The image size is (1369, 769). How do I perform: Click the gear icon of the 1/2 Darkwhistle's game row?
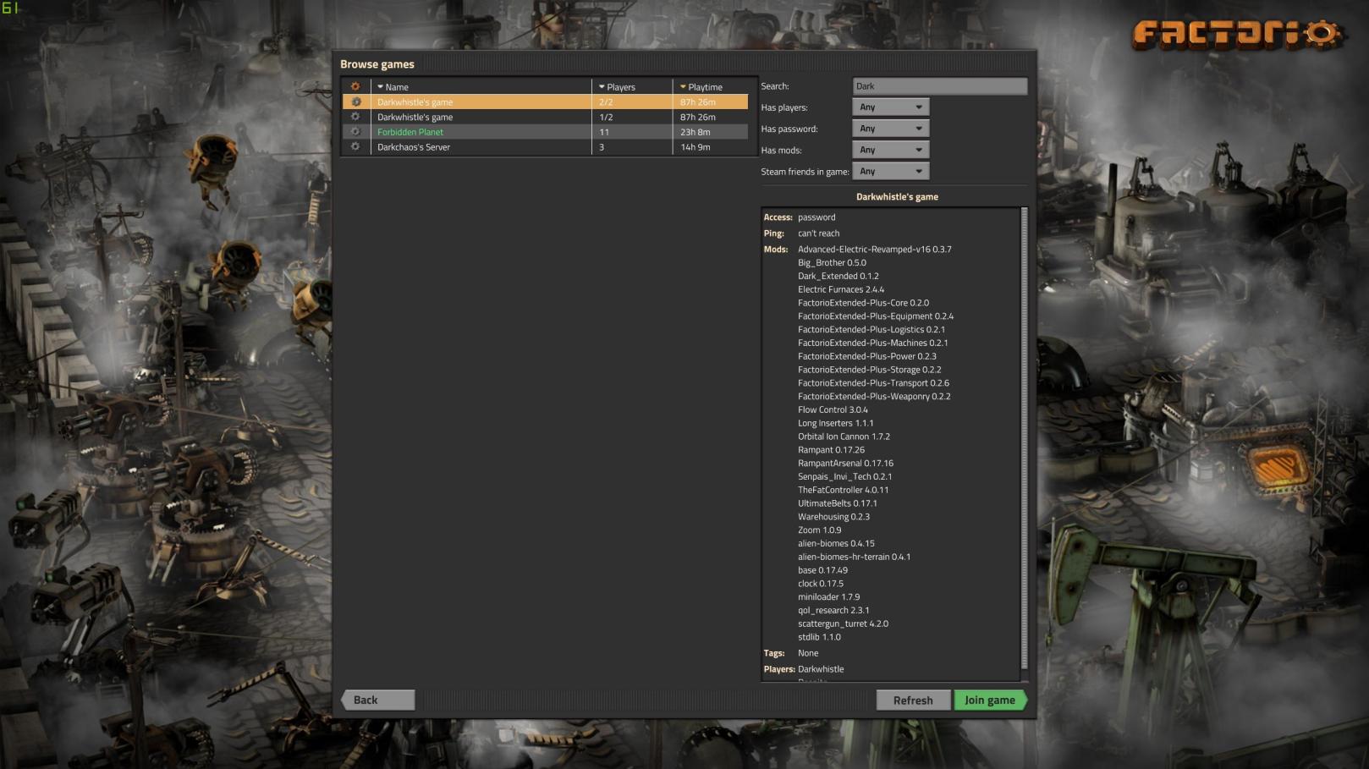(355, 117)
